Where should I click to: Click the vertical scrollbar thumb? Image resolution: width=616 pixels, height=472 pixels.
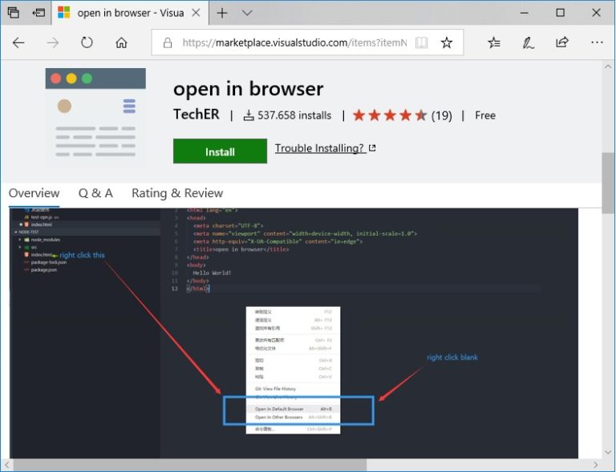point(608,183)
